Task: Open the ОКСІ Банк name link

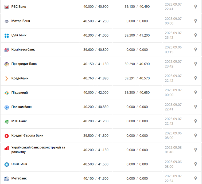Action: pyautogui.click(x=19, y=164)
